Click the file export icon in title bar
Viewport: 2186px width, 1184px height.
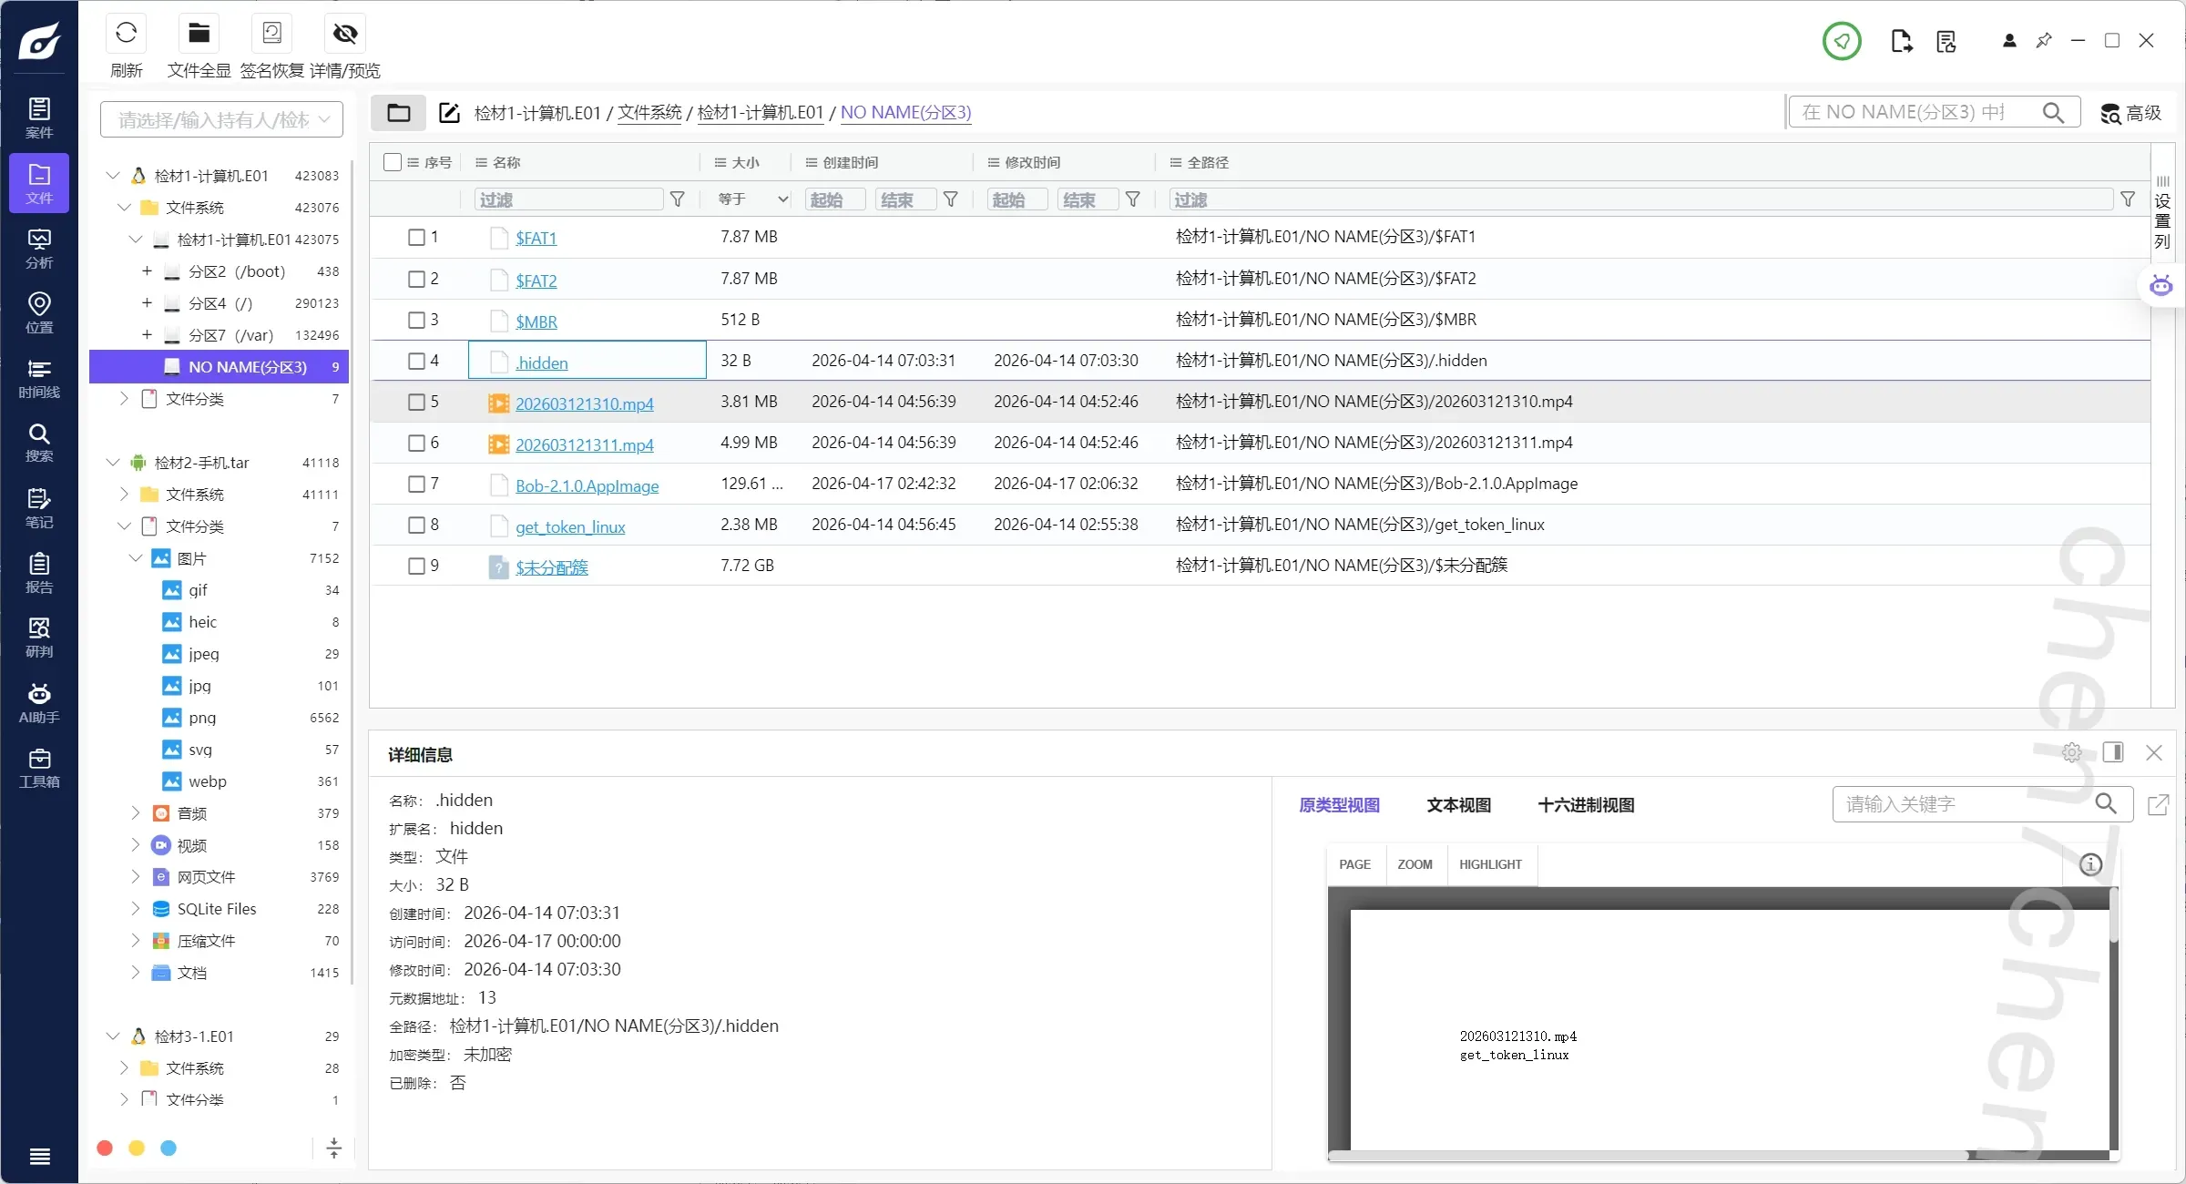(1901, 41)
